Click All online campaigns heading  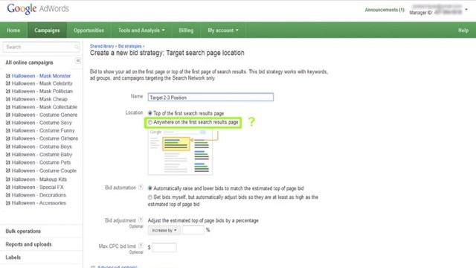(29, 63)
